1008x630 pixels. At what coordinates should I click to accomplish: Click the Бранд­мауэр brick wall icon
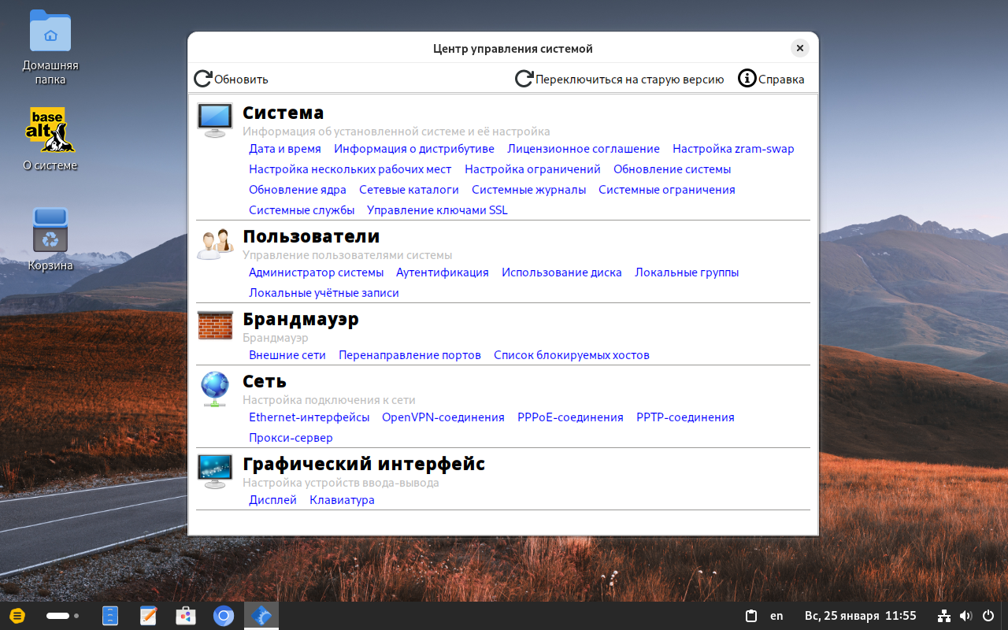pos(214,325)
